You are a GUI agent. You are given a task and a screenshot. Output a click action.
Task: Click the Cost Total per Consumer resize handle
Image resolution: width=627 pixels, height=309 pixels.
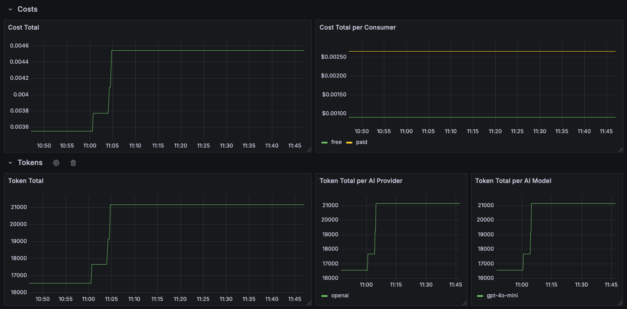[x=620, y=150]
